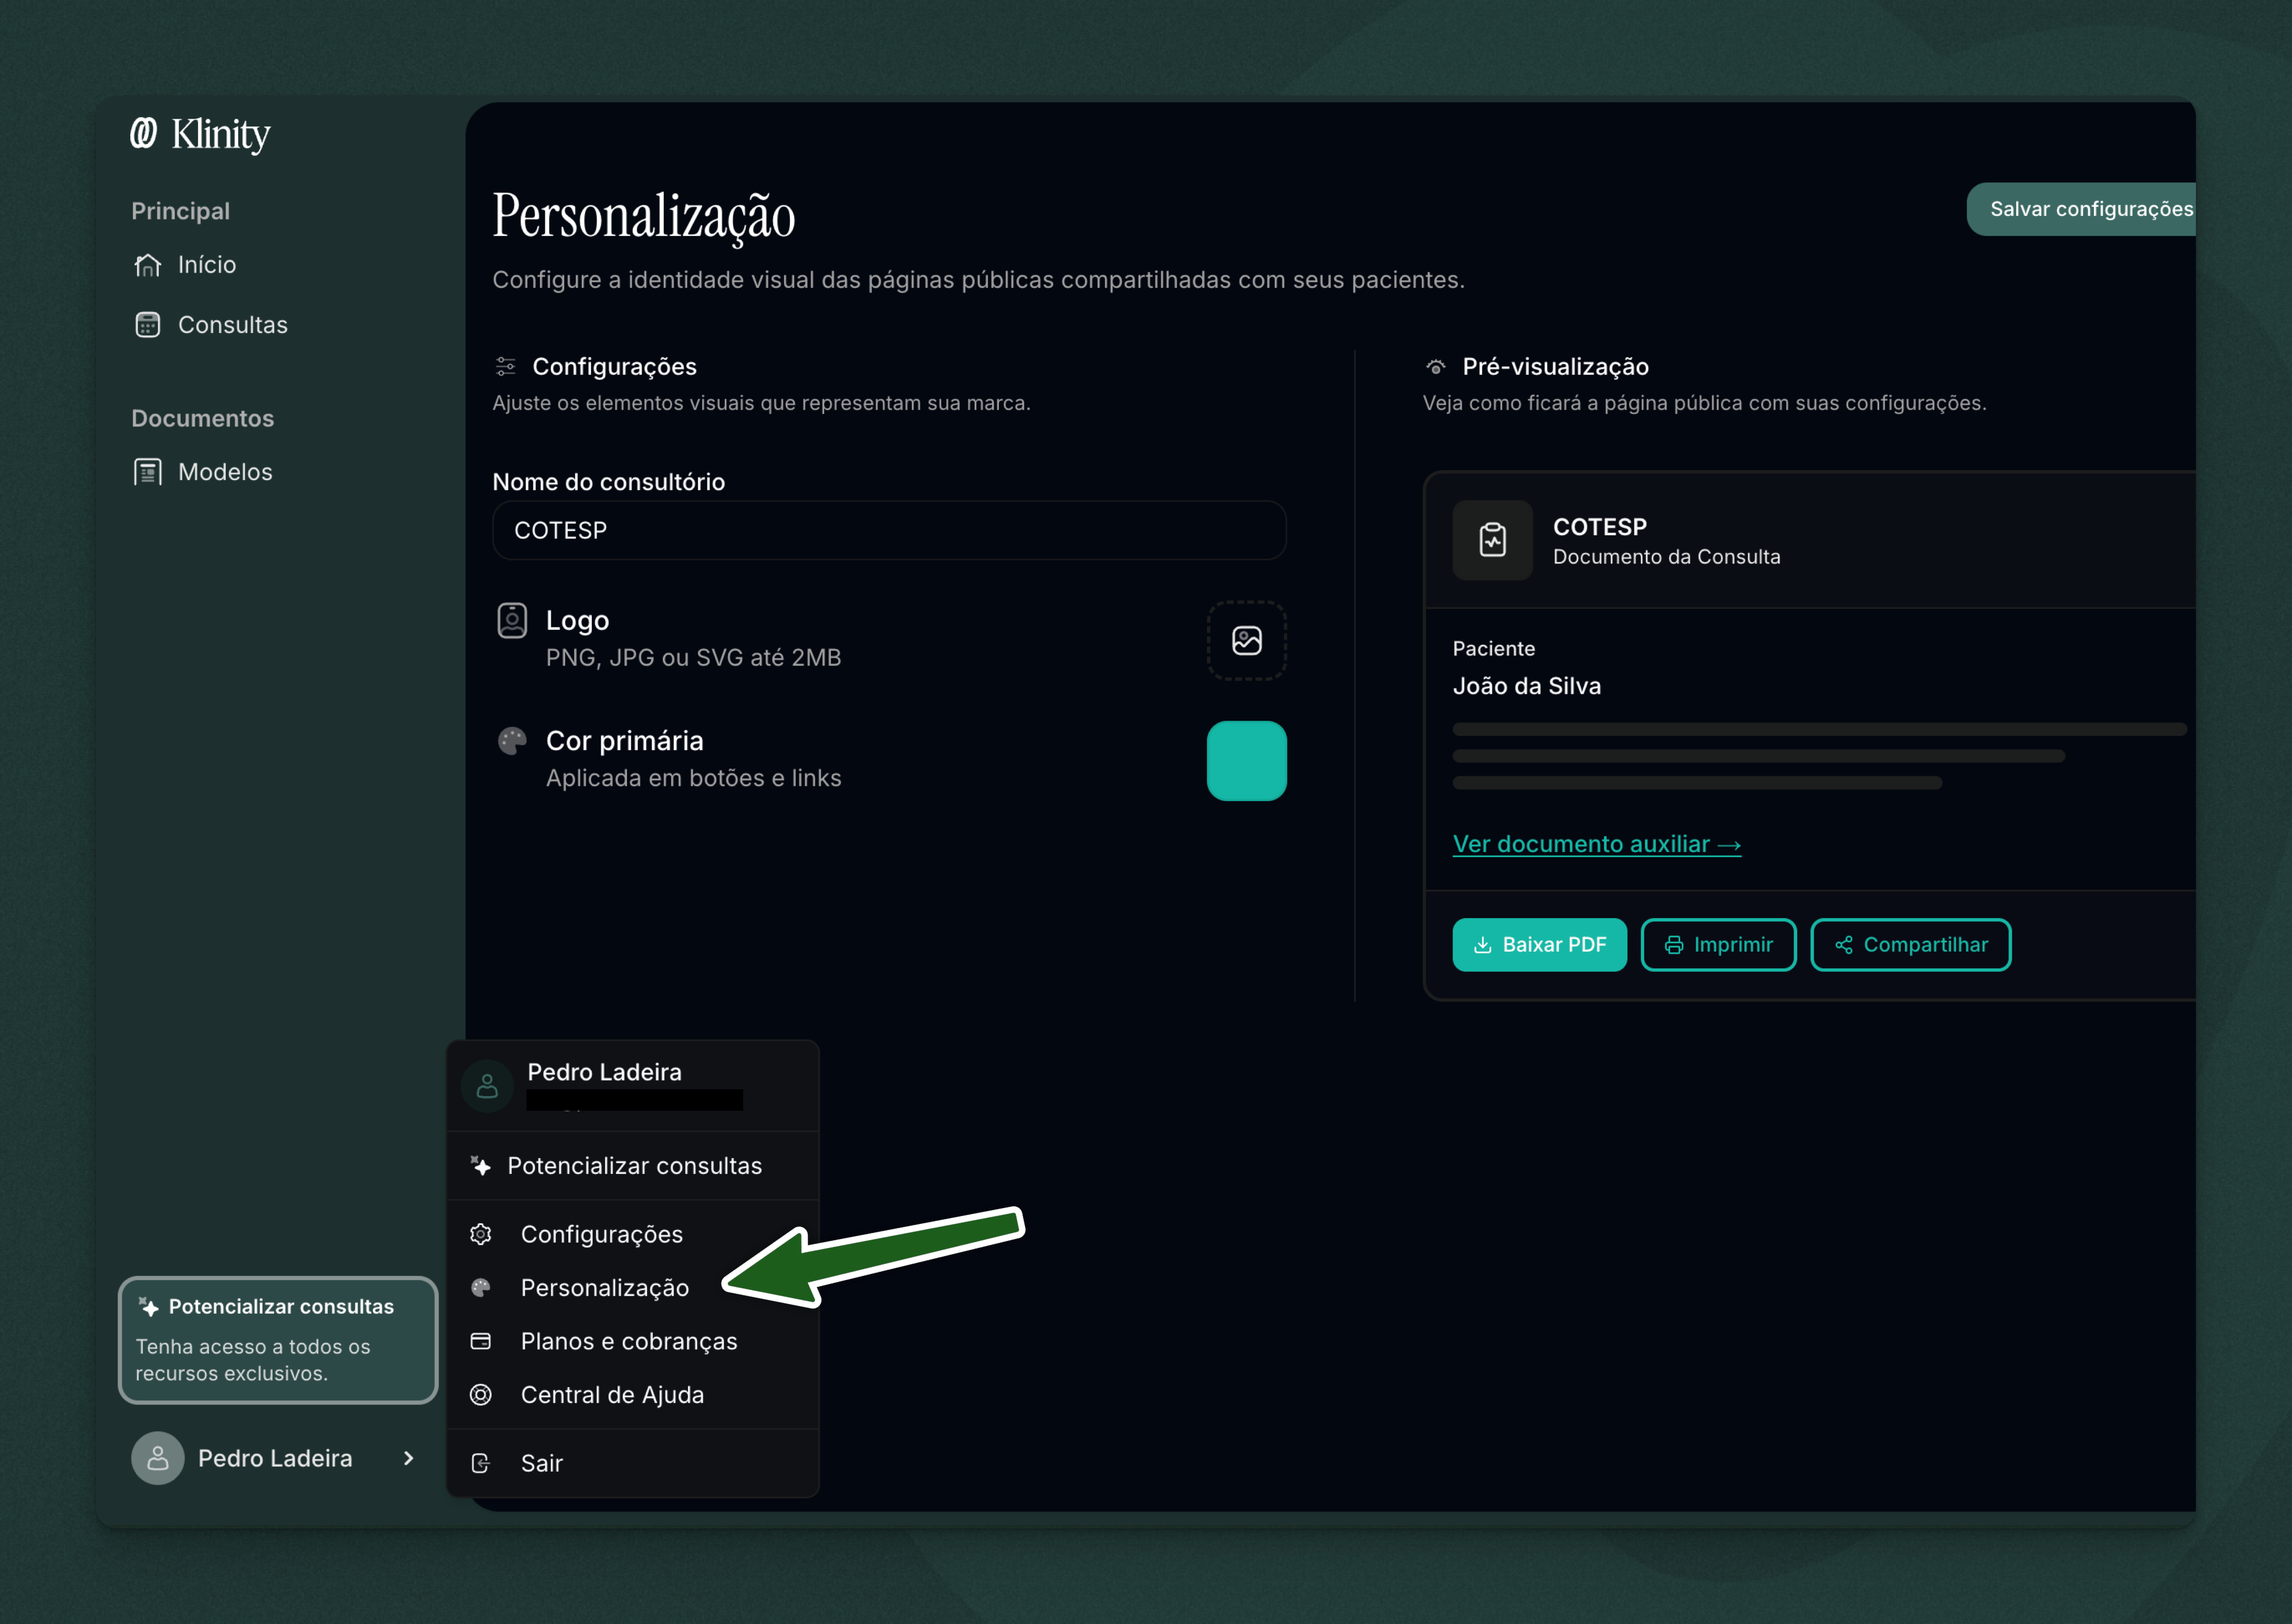
Task: Select the Início home icon
Action: [147, 264]
